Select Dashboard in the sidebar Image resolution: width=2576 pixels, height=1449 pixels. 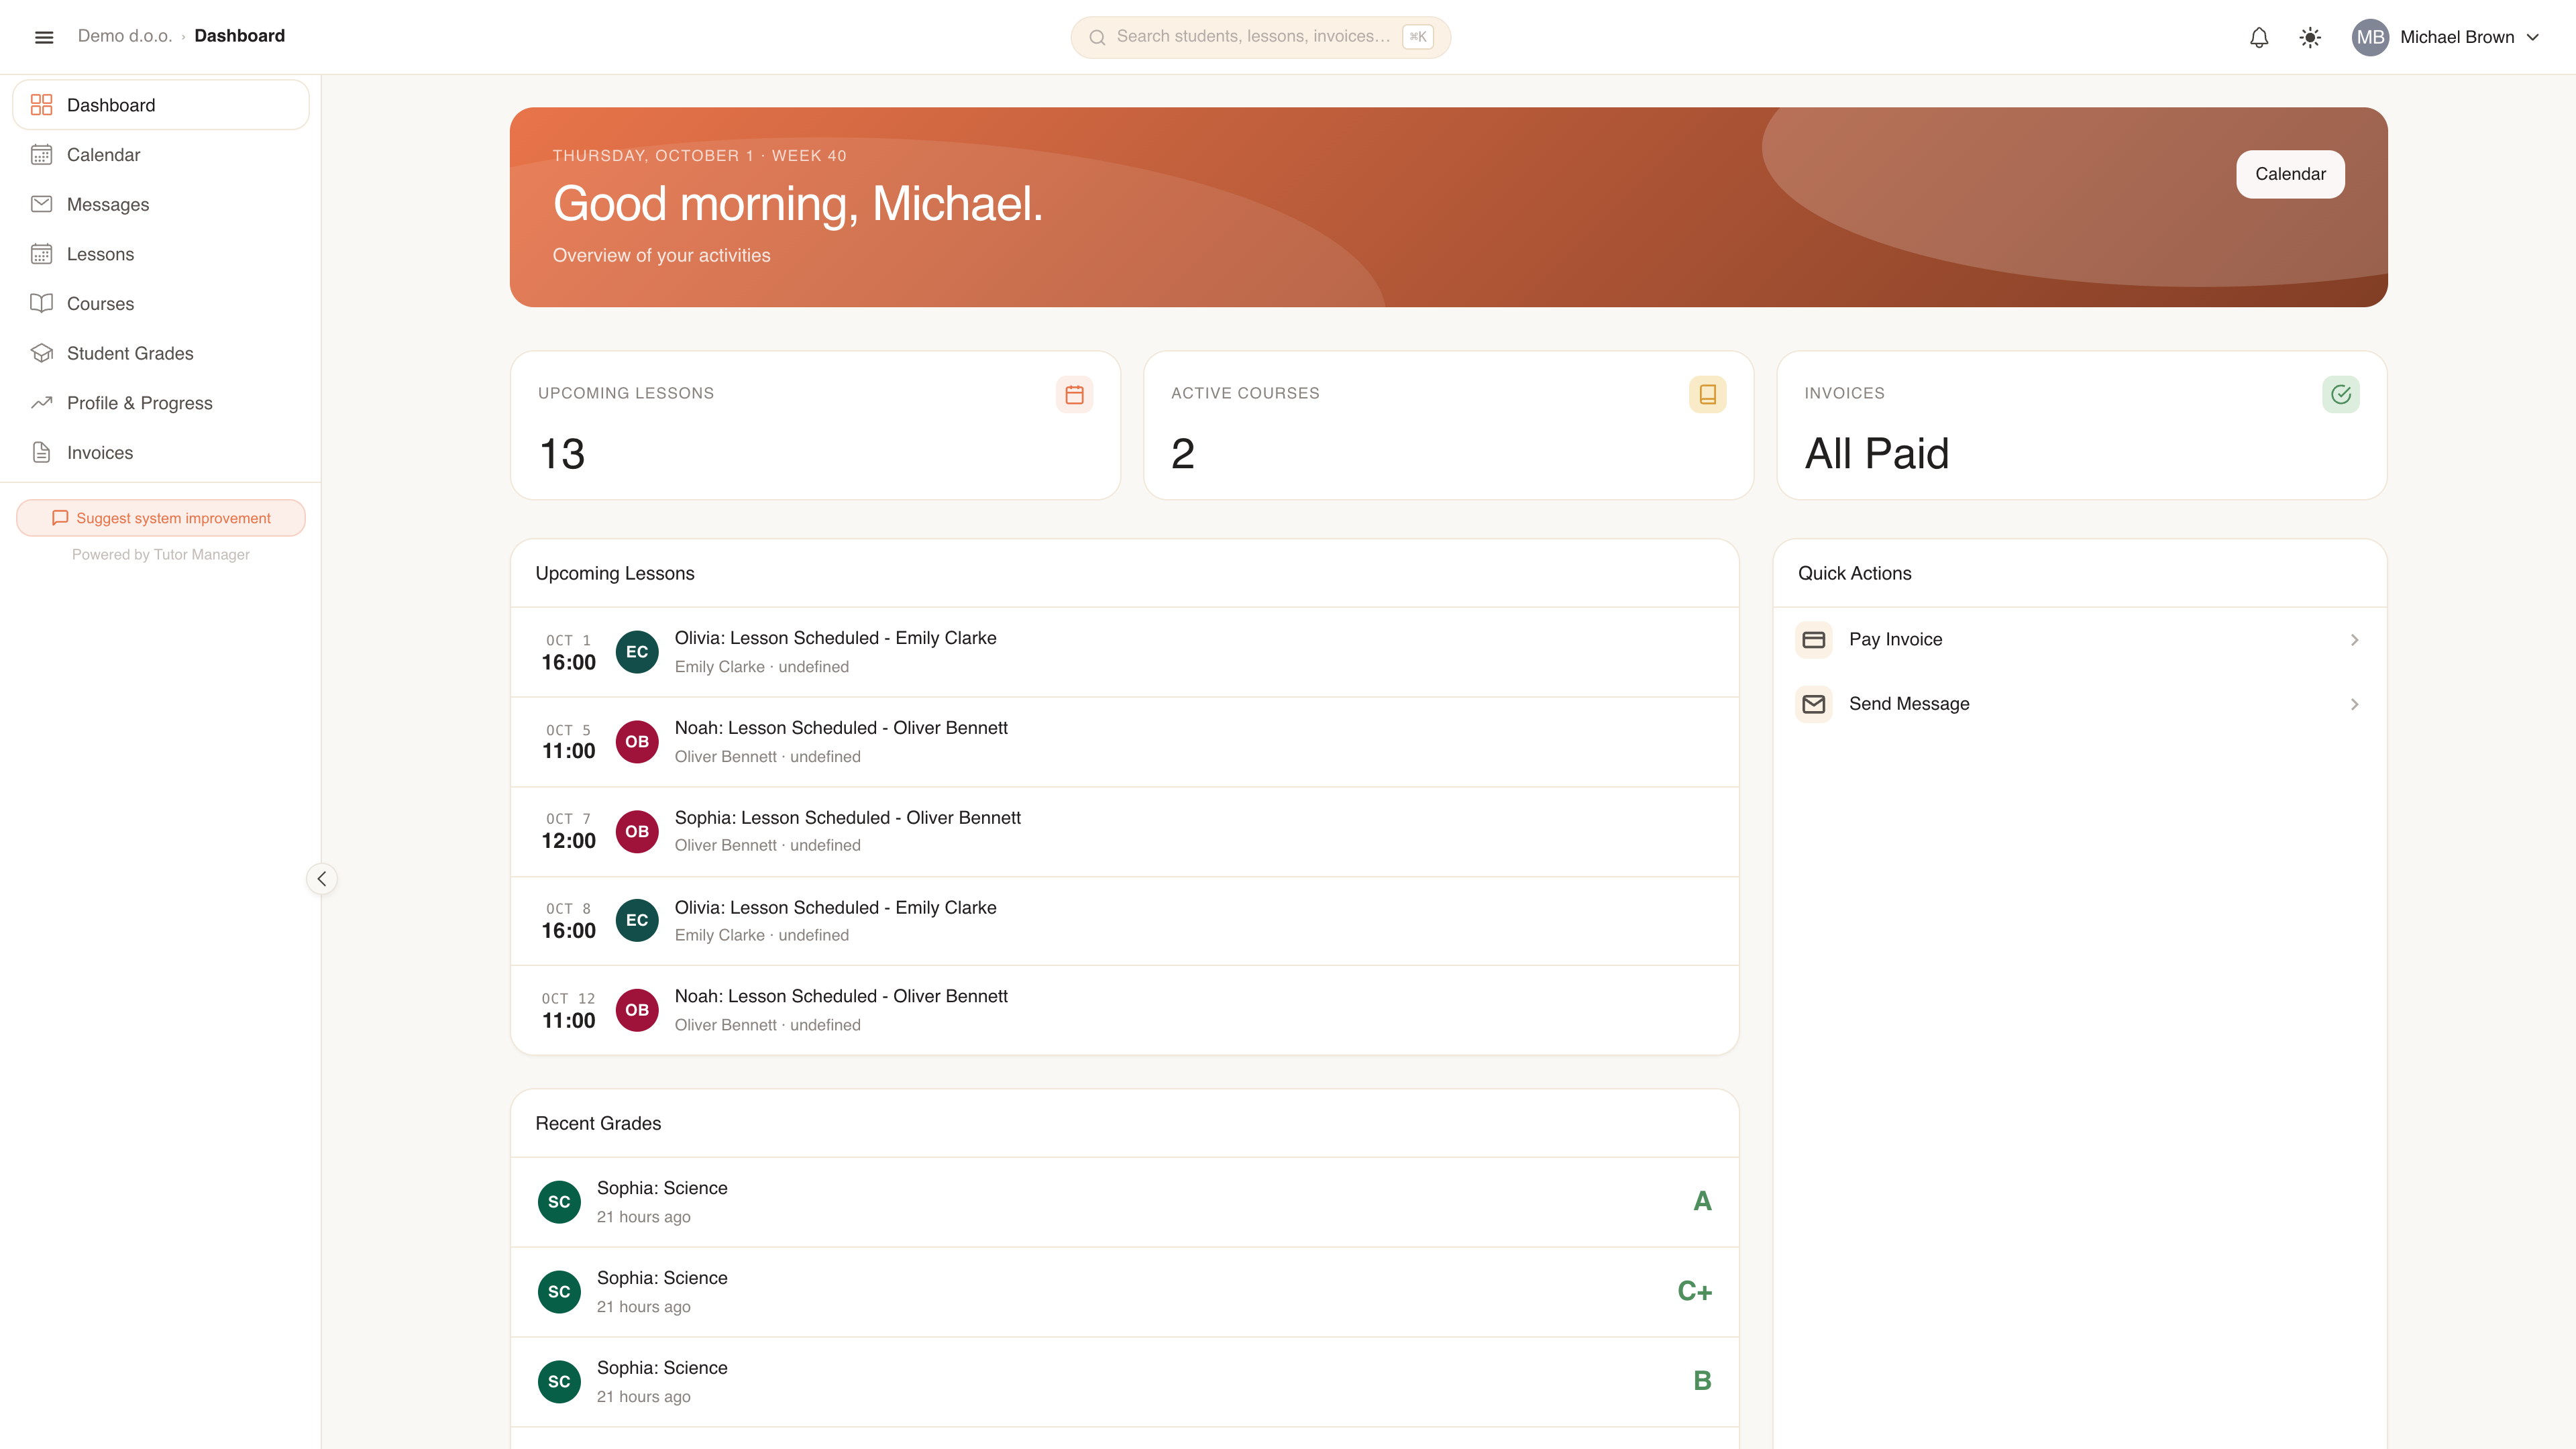[161, 105]
